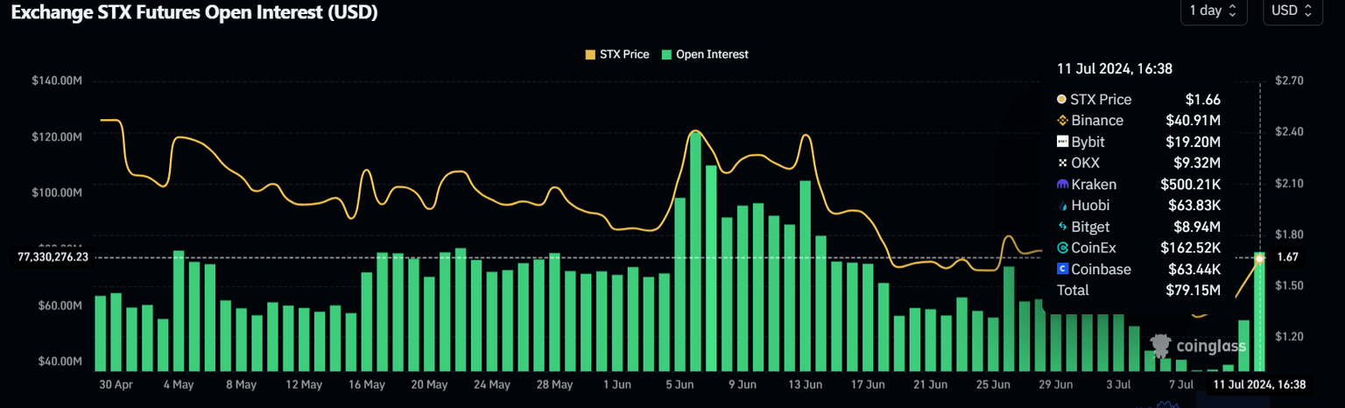Click the 4 May date axis label
The width and height of the screenshot is (1345, 408).
pyautogui.click(x=179, y=385)
